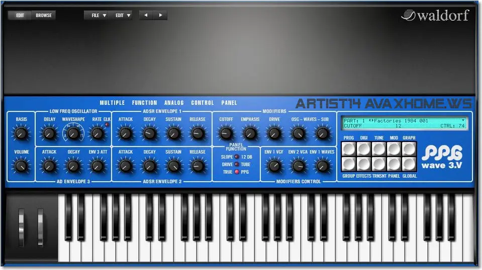Click the ENV 1 VCF knob
Viewport: 482px width, 270px height.
(x=274, y=166)
